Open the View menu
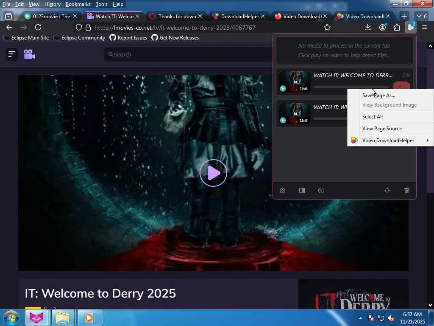The height and width of the screenshot is (326, 434). (x=34, y=4)
